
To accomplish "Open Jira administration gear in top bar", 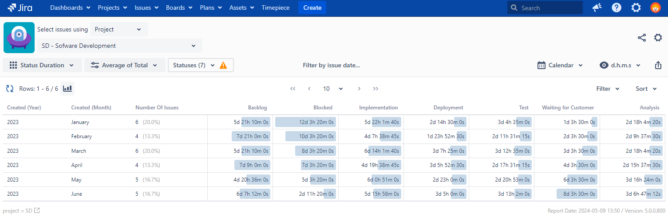I will tap(636, 8).
